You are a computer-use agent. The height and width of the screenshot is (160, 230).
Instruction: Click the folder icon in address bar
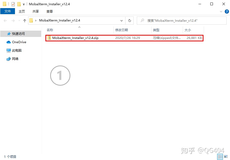point(31,20)
